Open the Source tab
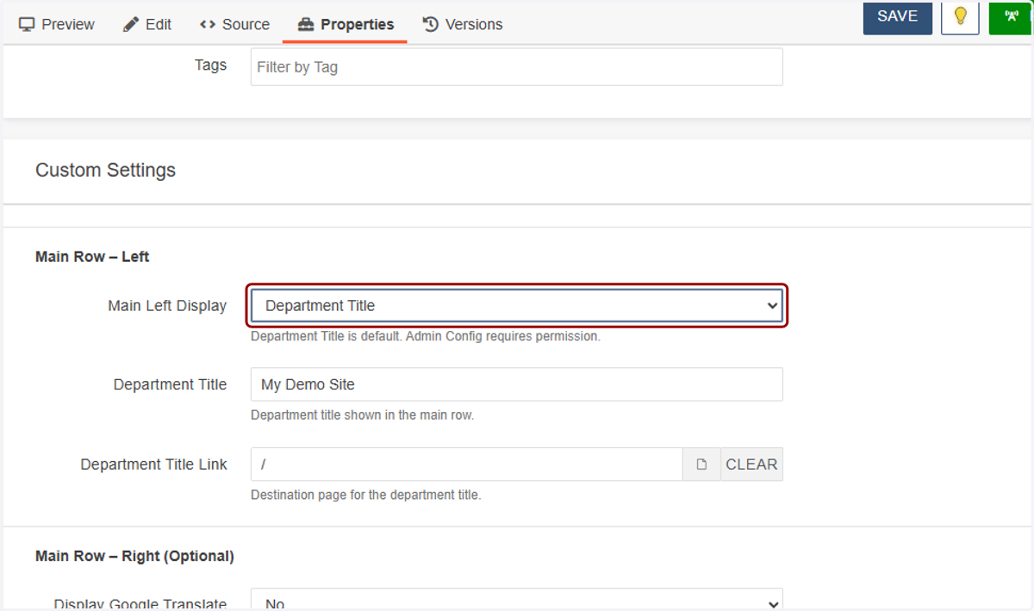 [x=234, y=24]
